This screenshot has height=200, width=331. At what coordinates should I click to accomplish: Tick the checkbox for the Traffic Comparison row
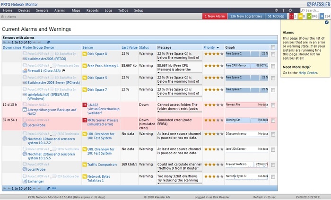point(273,165)
